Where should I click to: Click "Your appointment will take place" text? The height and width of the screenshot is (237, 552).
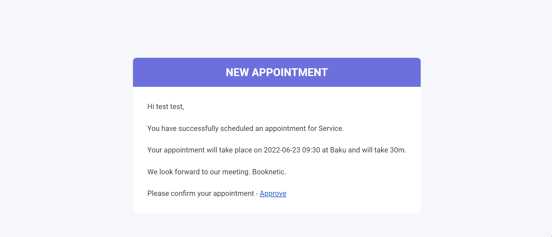200,150
